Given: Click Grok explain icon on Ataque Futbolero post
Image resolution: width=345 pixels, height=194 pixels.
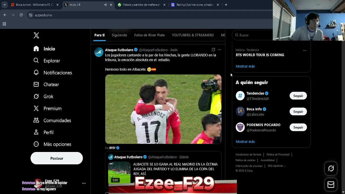Looking at the screenshot, I should click(x=213, y=50).
